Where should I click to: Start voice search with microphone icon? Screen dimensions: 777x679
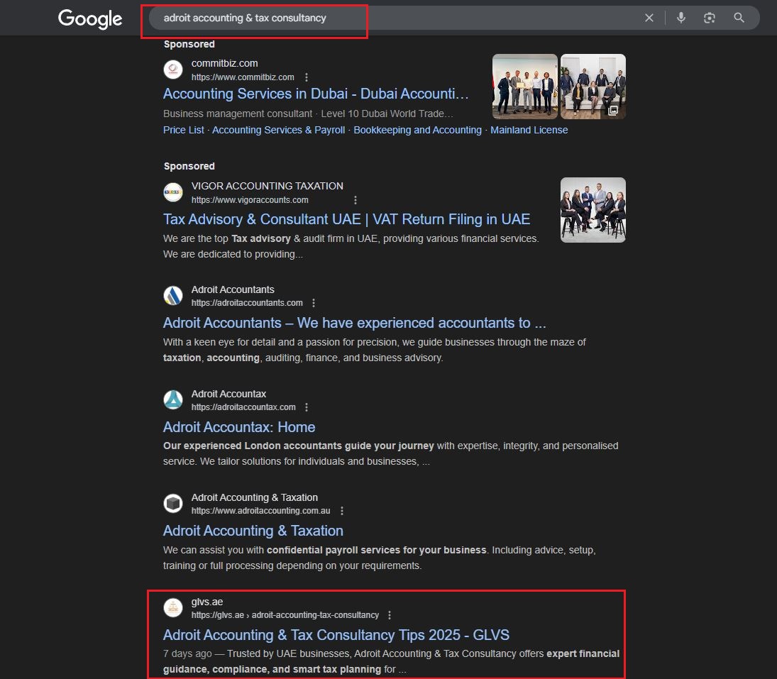pyautogui.click(x=680, y=18)
